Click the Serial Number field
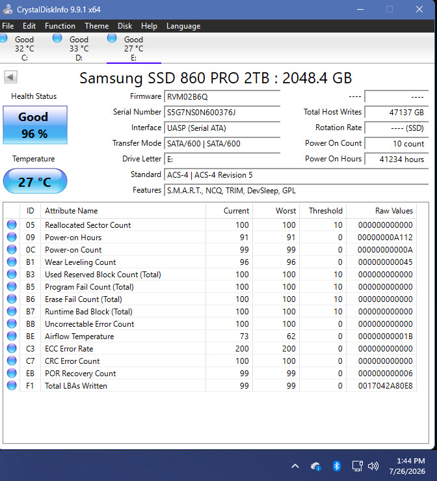This screenshot has height=481, width=437. (222, 113)
